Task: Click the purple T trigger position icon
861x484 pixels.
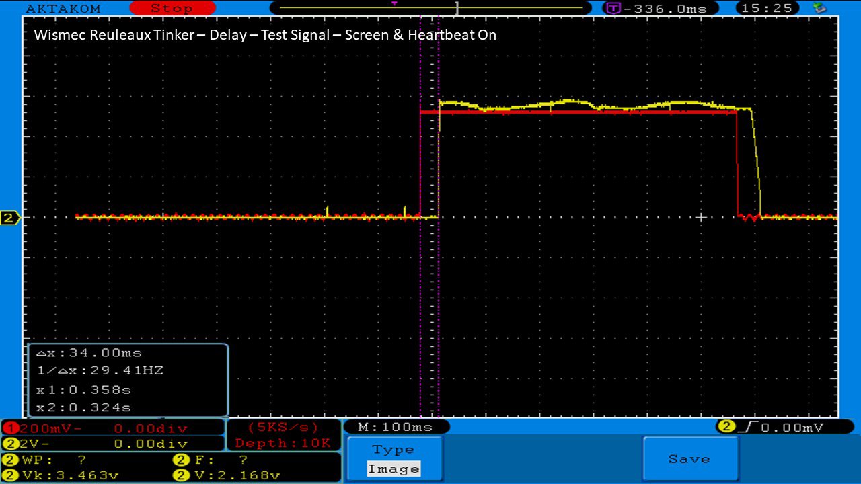Action: click(x=613, y=9)
